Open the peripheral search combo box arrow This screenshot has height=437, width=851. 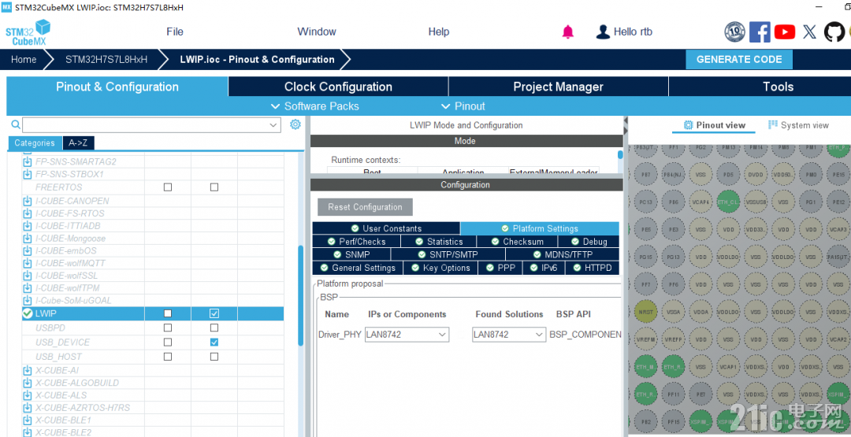click(273, 125)
